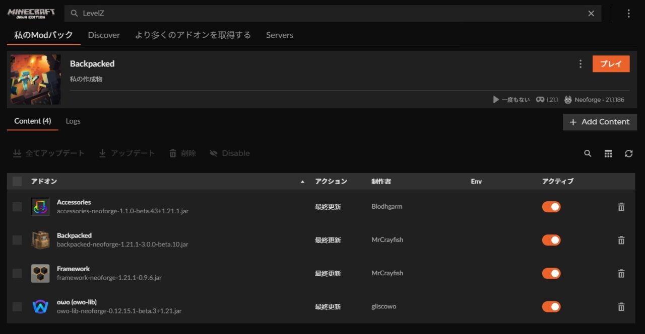This screenshot has width=645, height=334.
Task: Click the Backpacked modpack thumbnail
Action: (36, 79)
